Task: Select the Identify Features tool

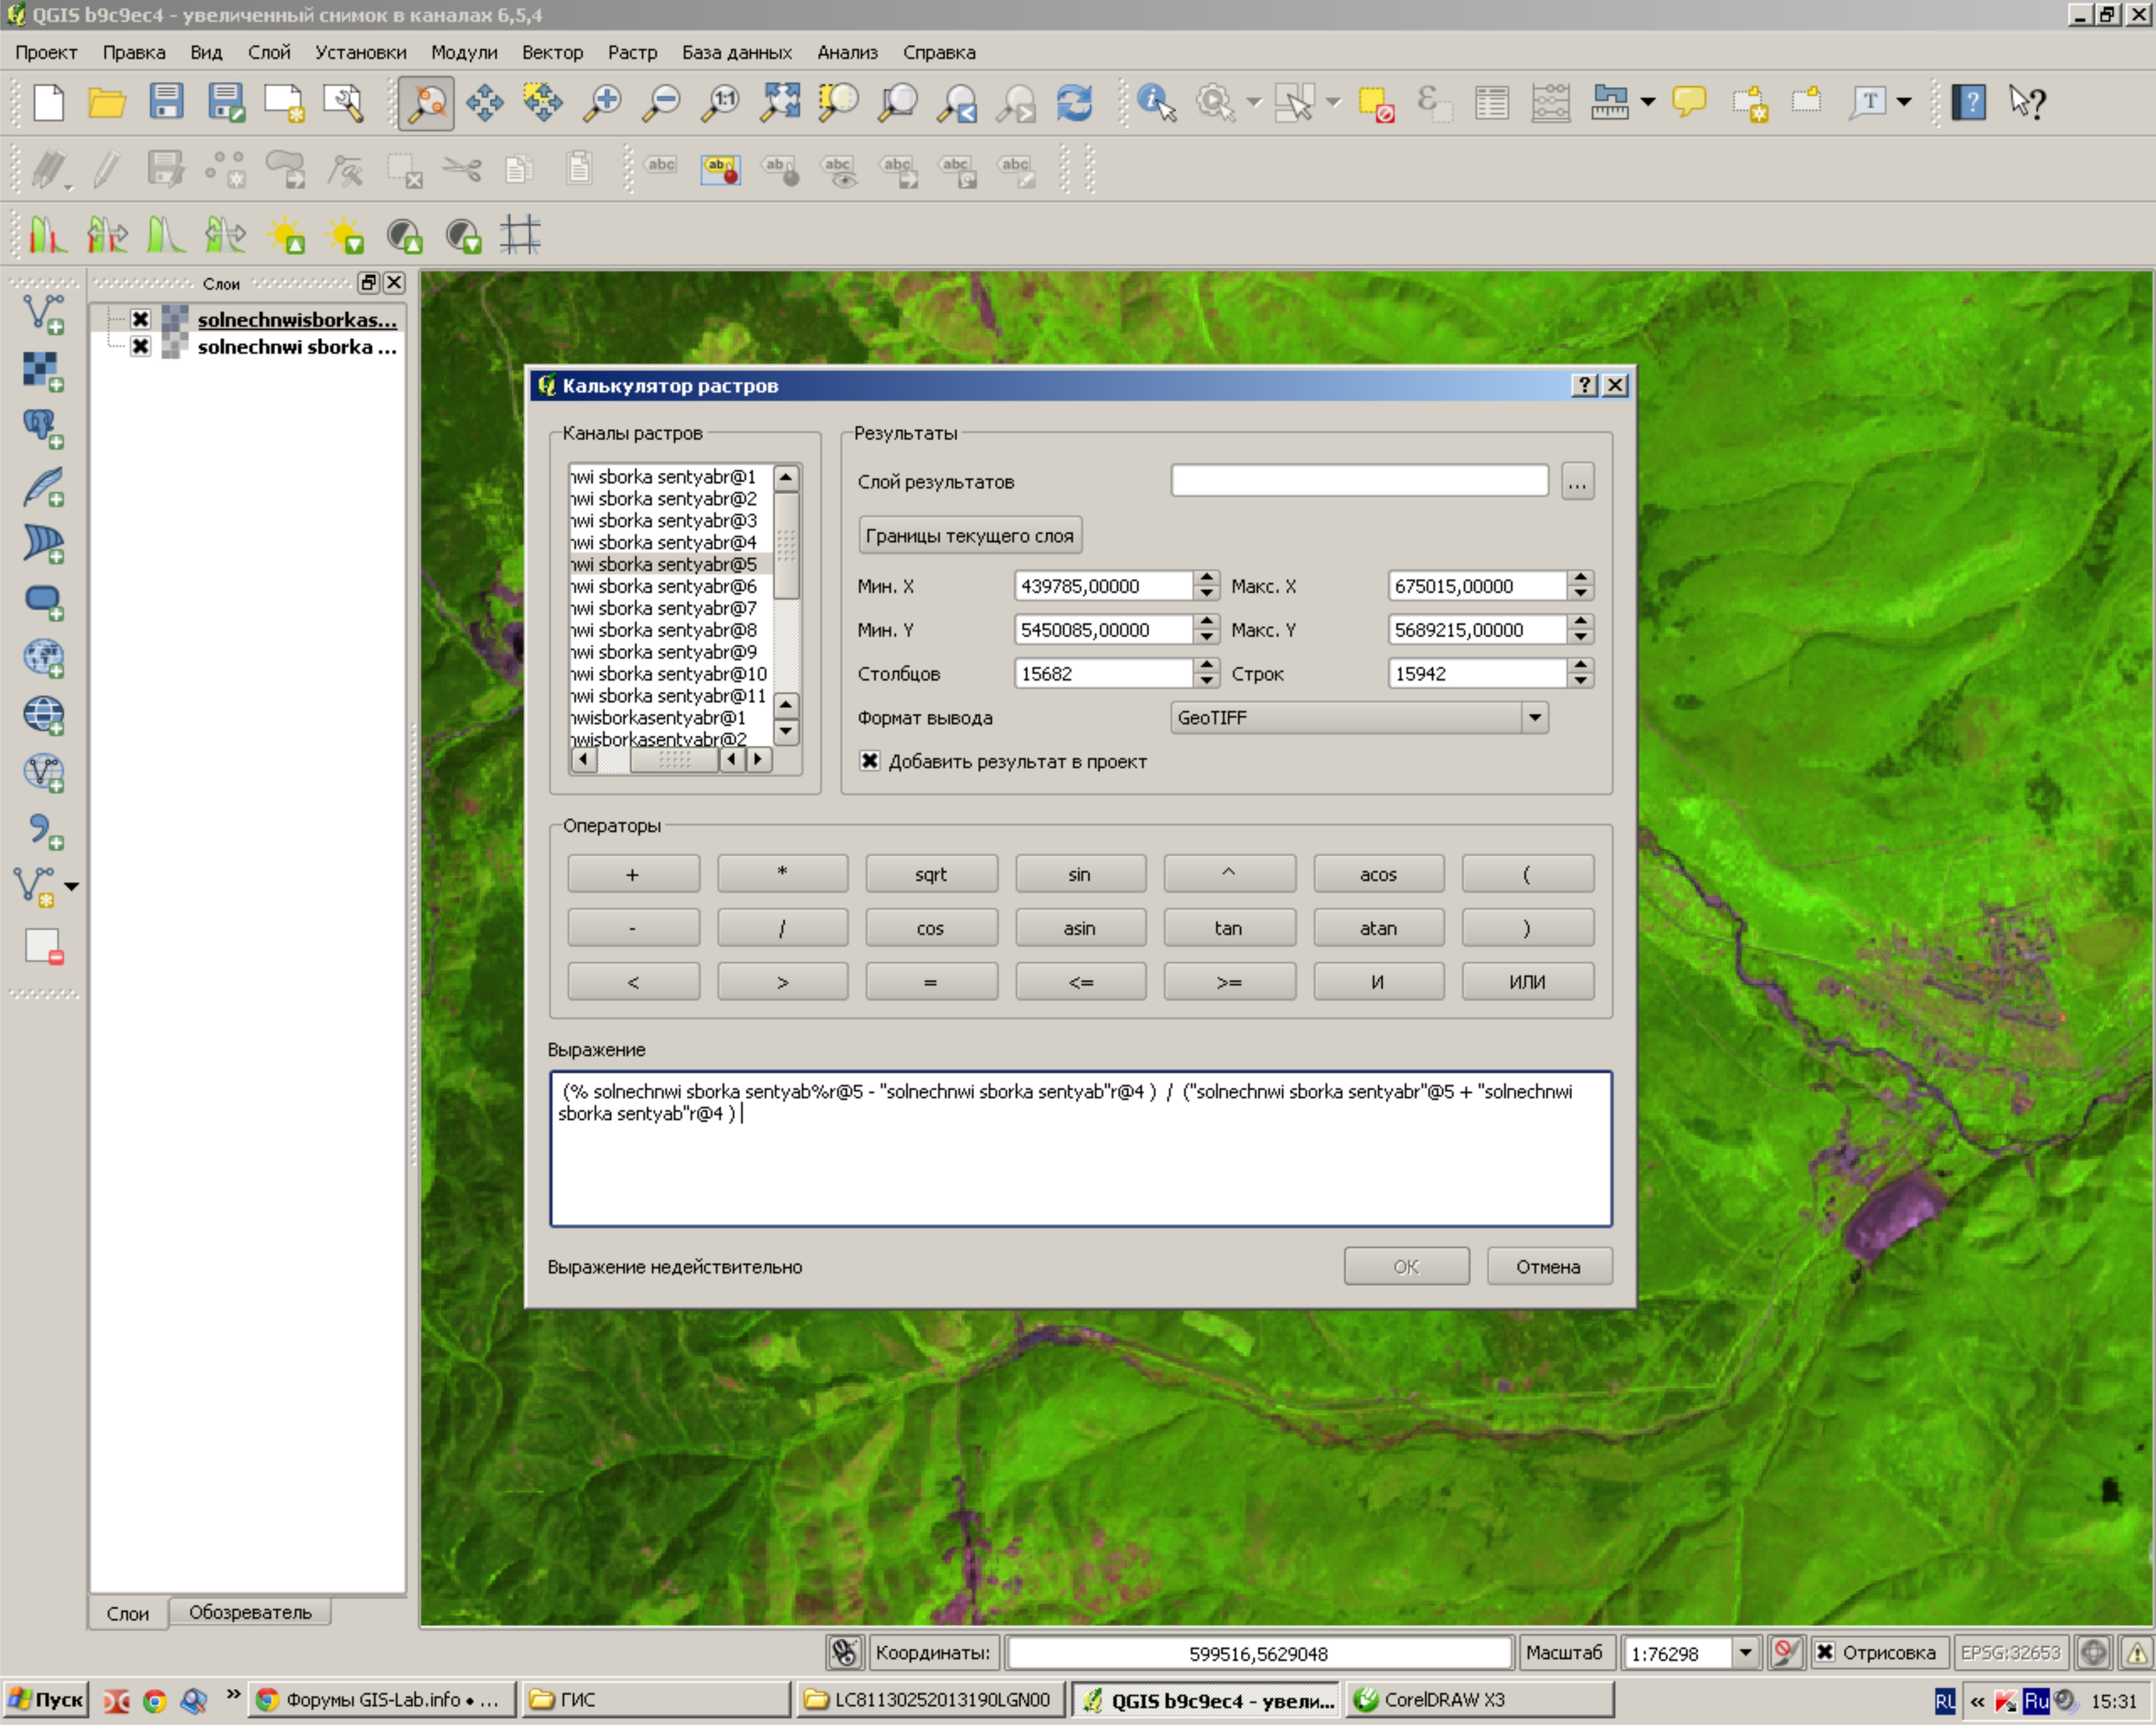Action: [1156, 102]
